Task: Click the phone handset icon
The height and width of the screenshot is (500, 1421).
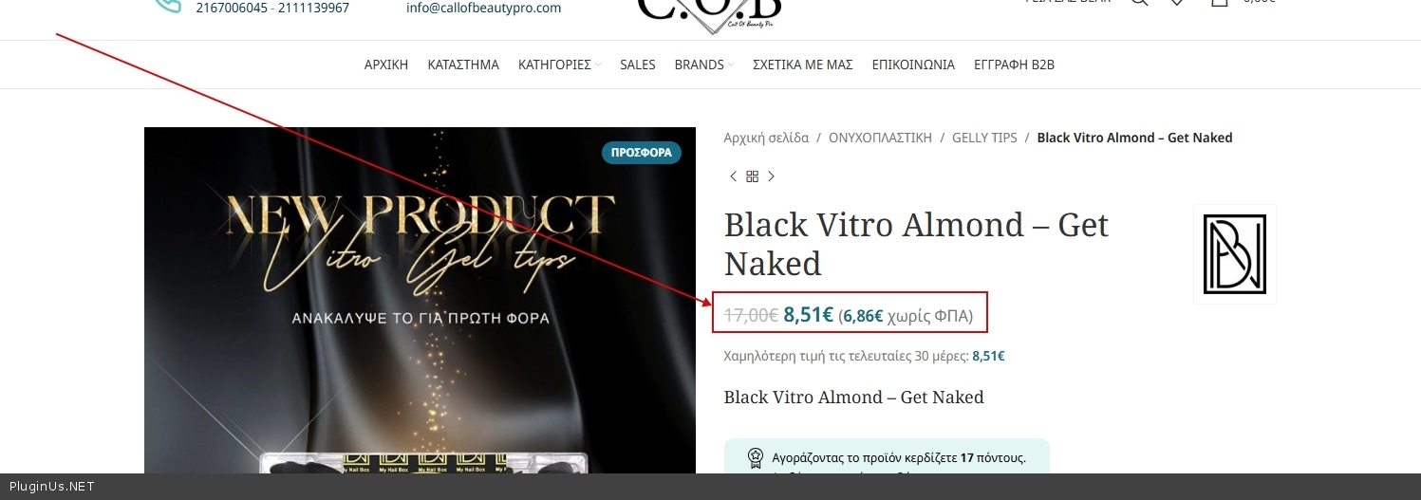Action: [167, 4]
